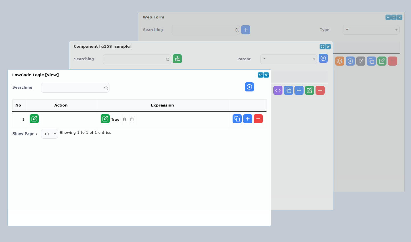Screen dimensions: 411x242
Task: Click the Web Form Searching field
Action: point(206,30)
